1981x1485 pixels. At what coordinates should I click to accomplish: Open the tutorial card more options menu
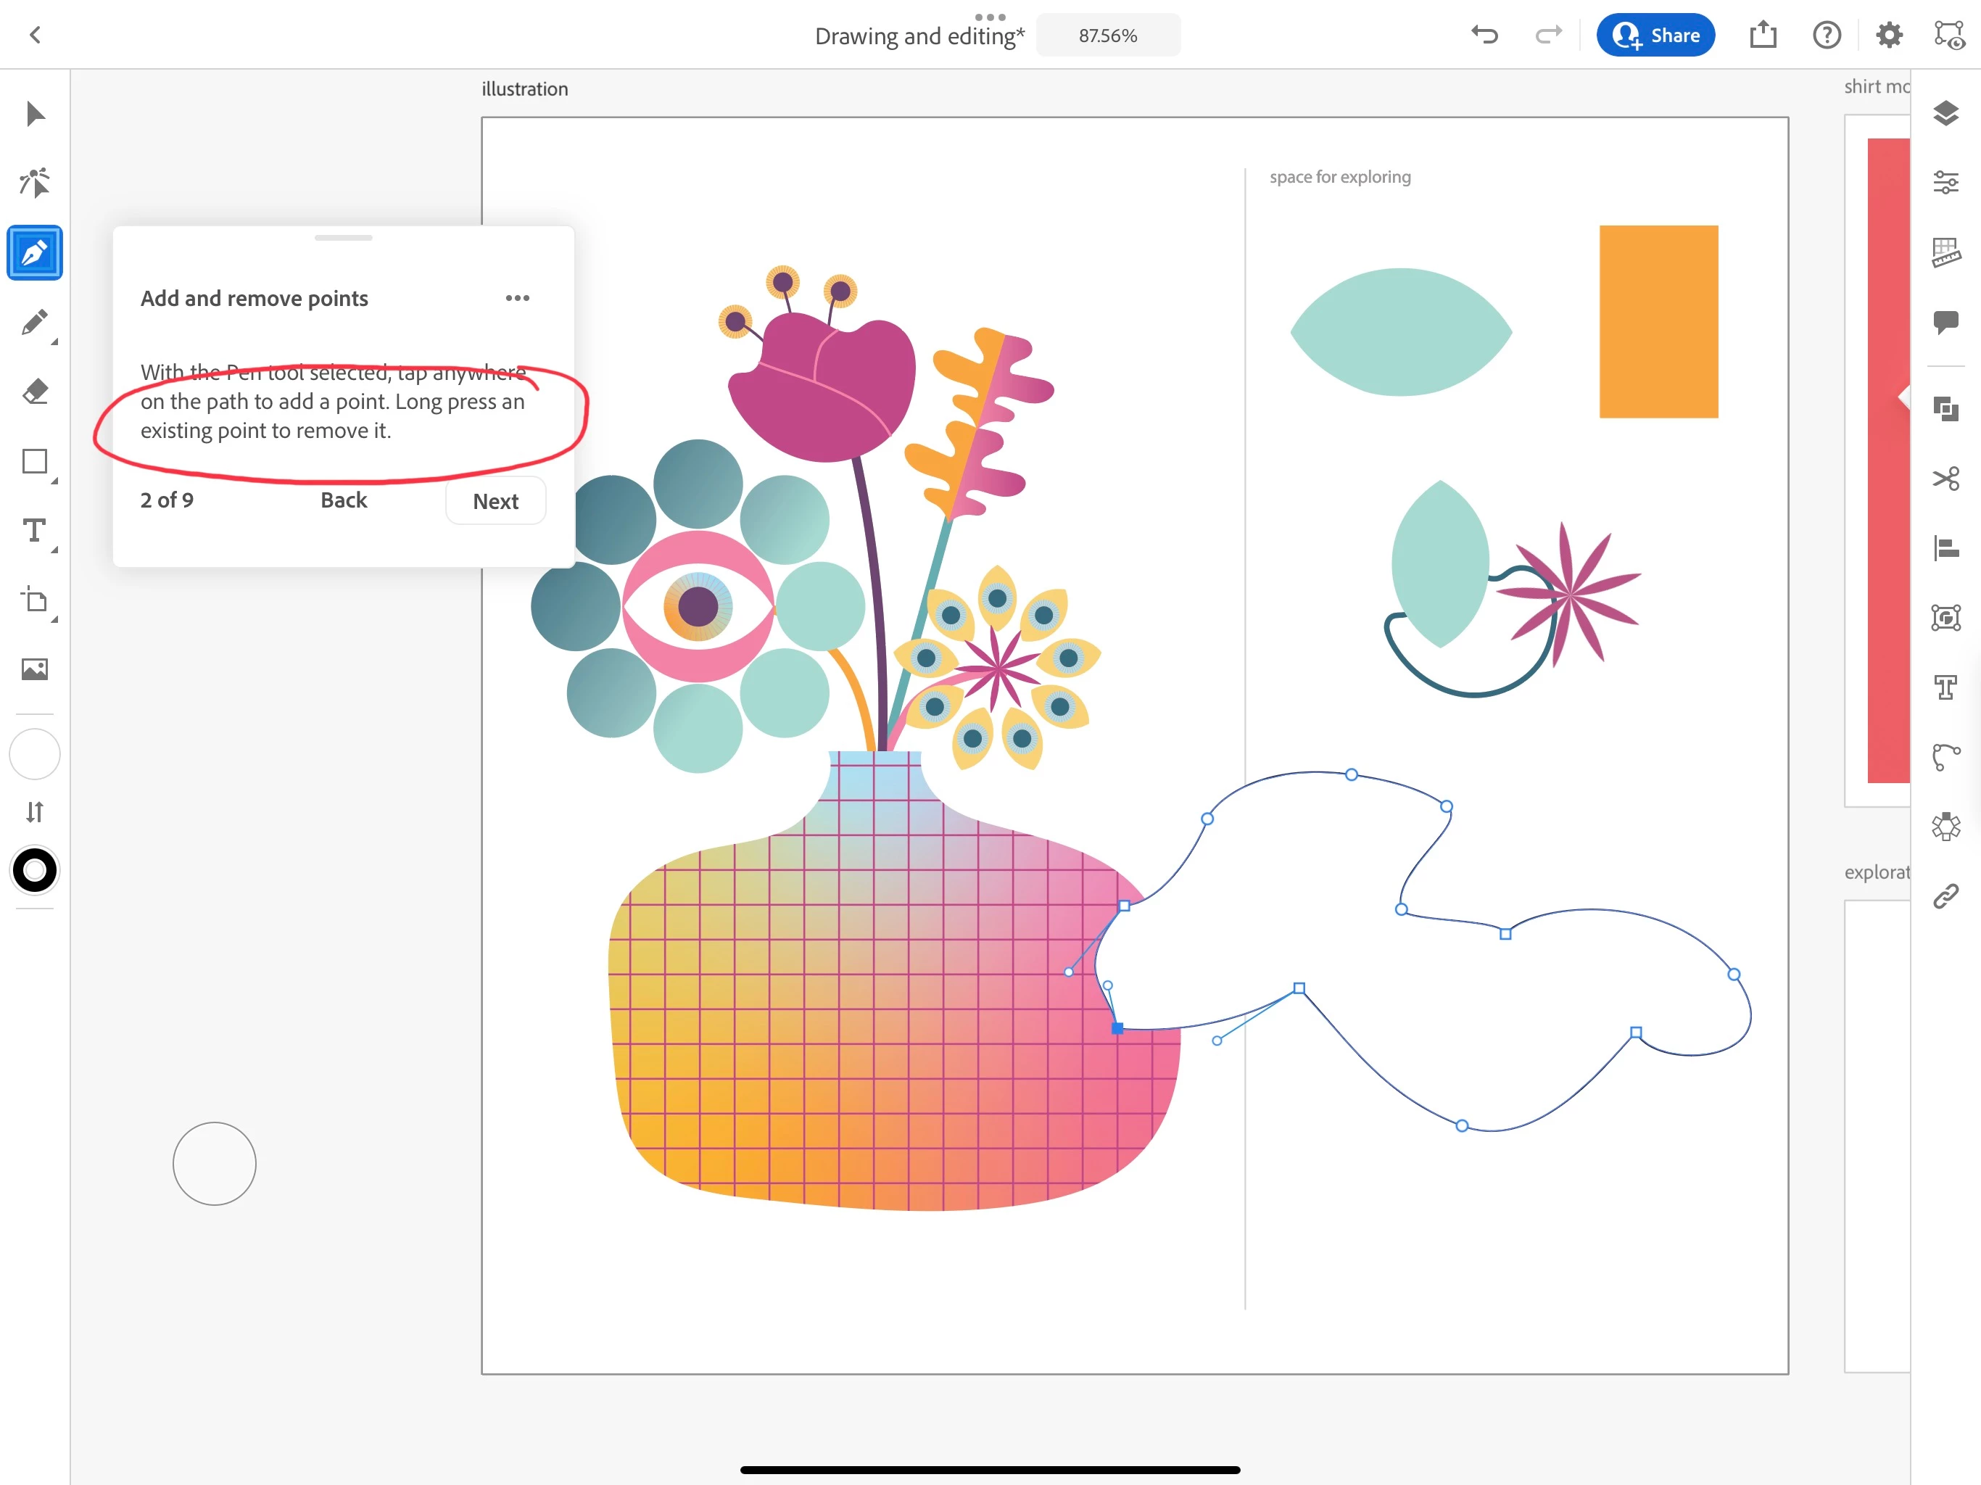(x=517, y=298)
